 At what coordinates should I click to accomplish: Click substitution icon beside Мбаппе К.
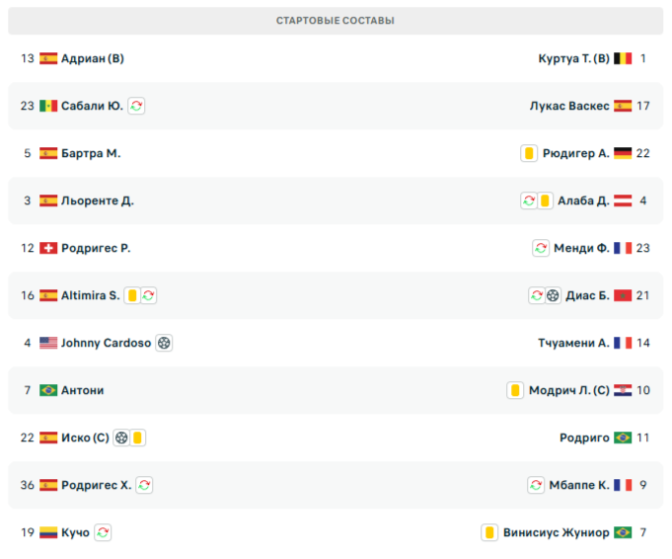pyautogui.click(x=536, y=485)
